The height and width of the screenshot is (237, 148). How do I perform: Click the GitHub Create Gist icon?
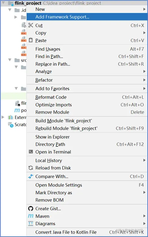coord(31,209)
